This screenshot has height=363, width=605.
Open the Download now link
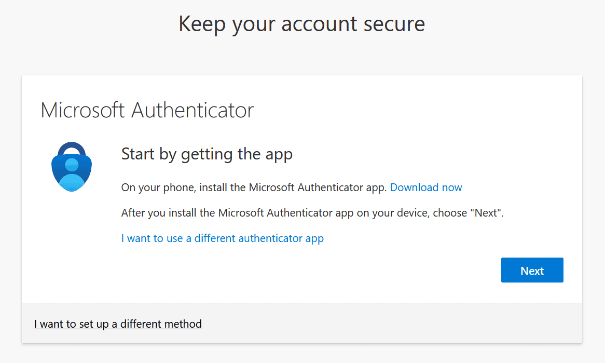coord(425,187)
